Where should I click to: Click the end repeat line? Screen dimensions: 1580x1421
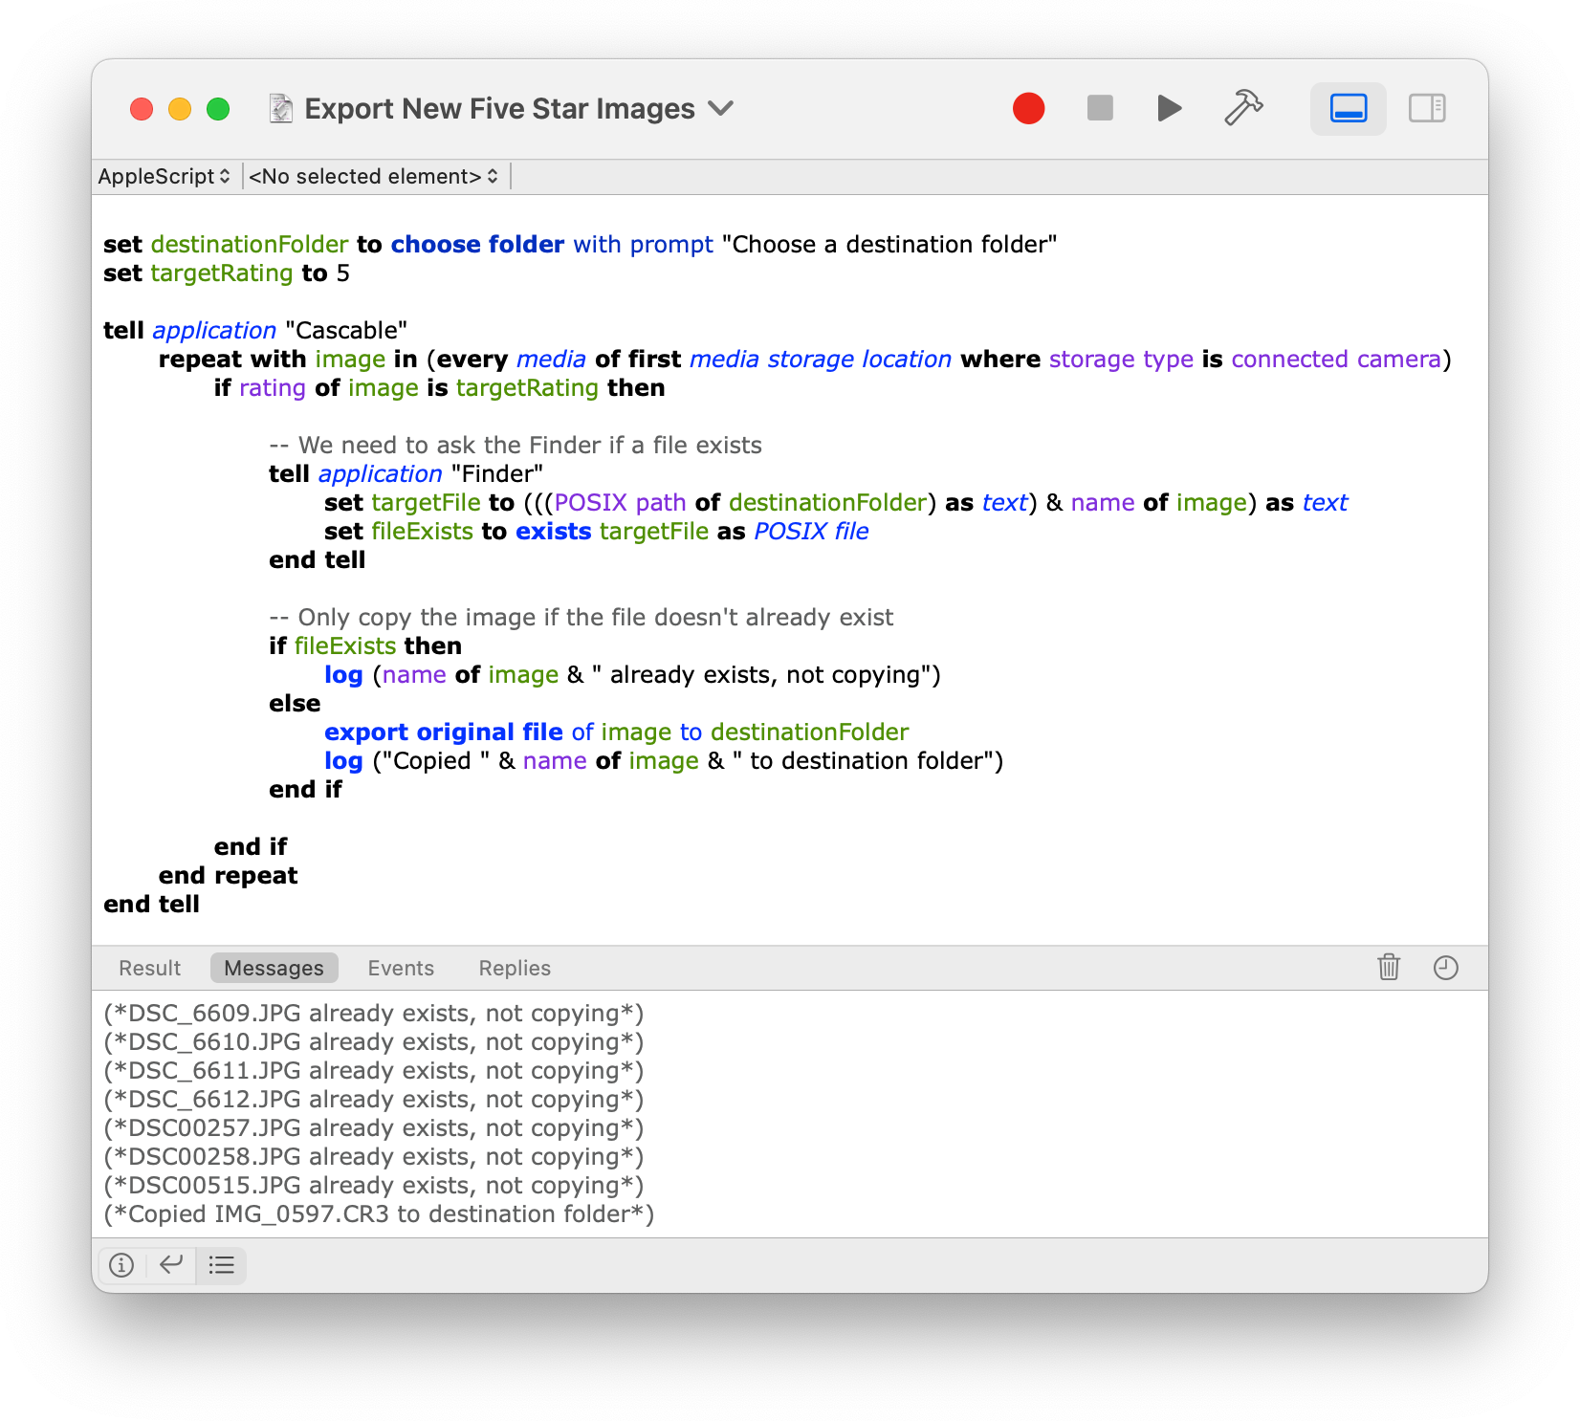pyautogui.click(x=229, y=876)
